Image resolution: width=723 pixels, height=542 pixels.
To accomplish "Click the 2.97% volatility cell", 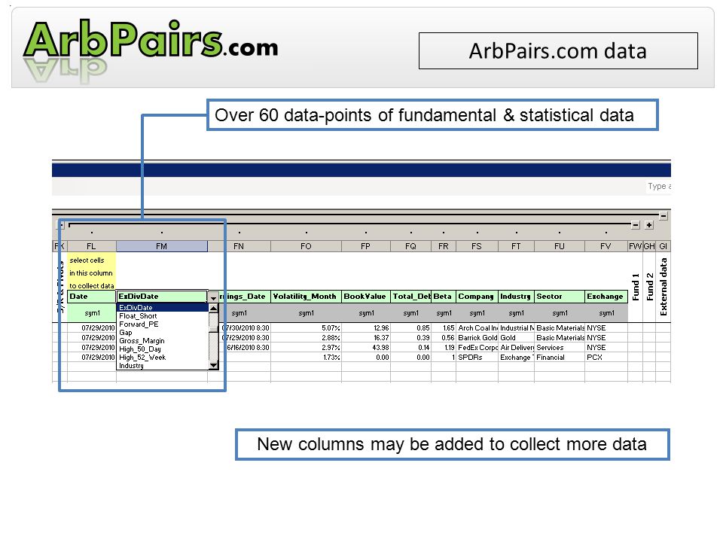I will click(x=307, y=347).
